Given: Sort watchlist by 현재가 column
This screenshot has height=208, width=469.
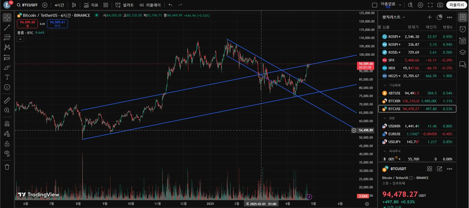Looking at the screenshot, I should [413, 27].
